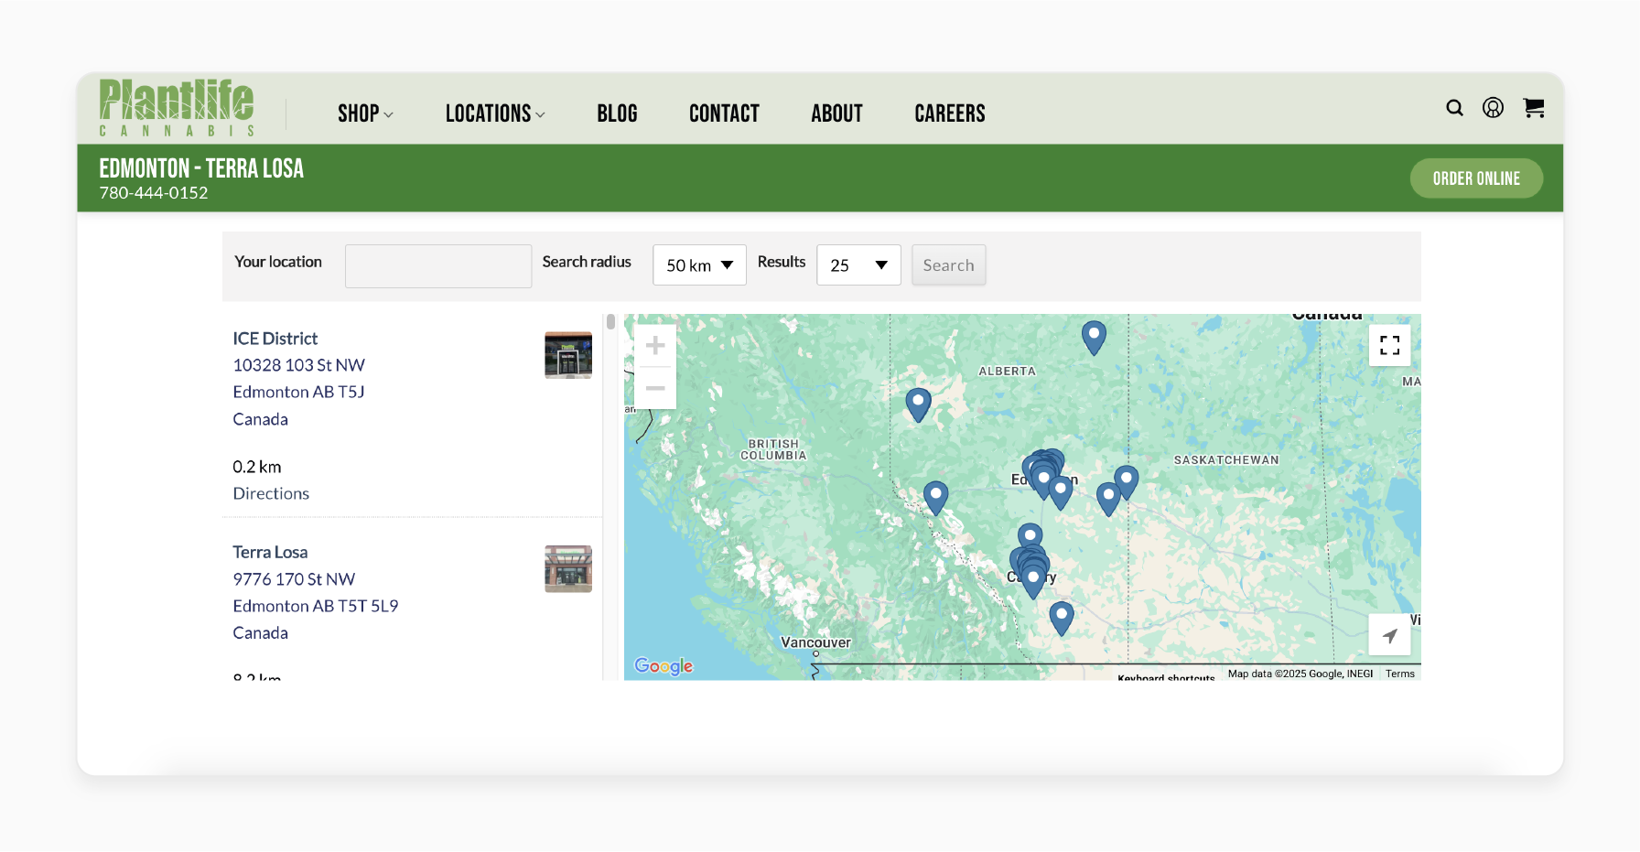
Task: Open the user account icon
Action: 1493,108
